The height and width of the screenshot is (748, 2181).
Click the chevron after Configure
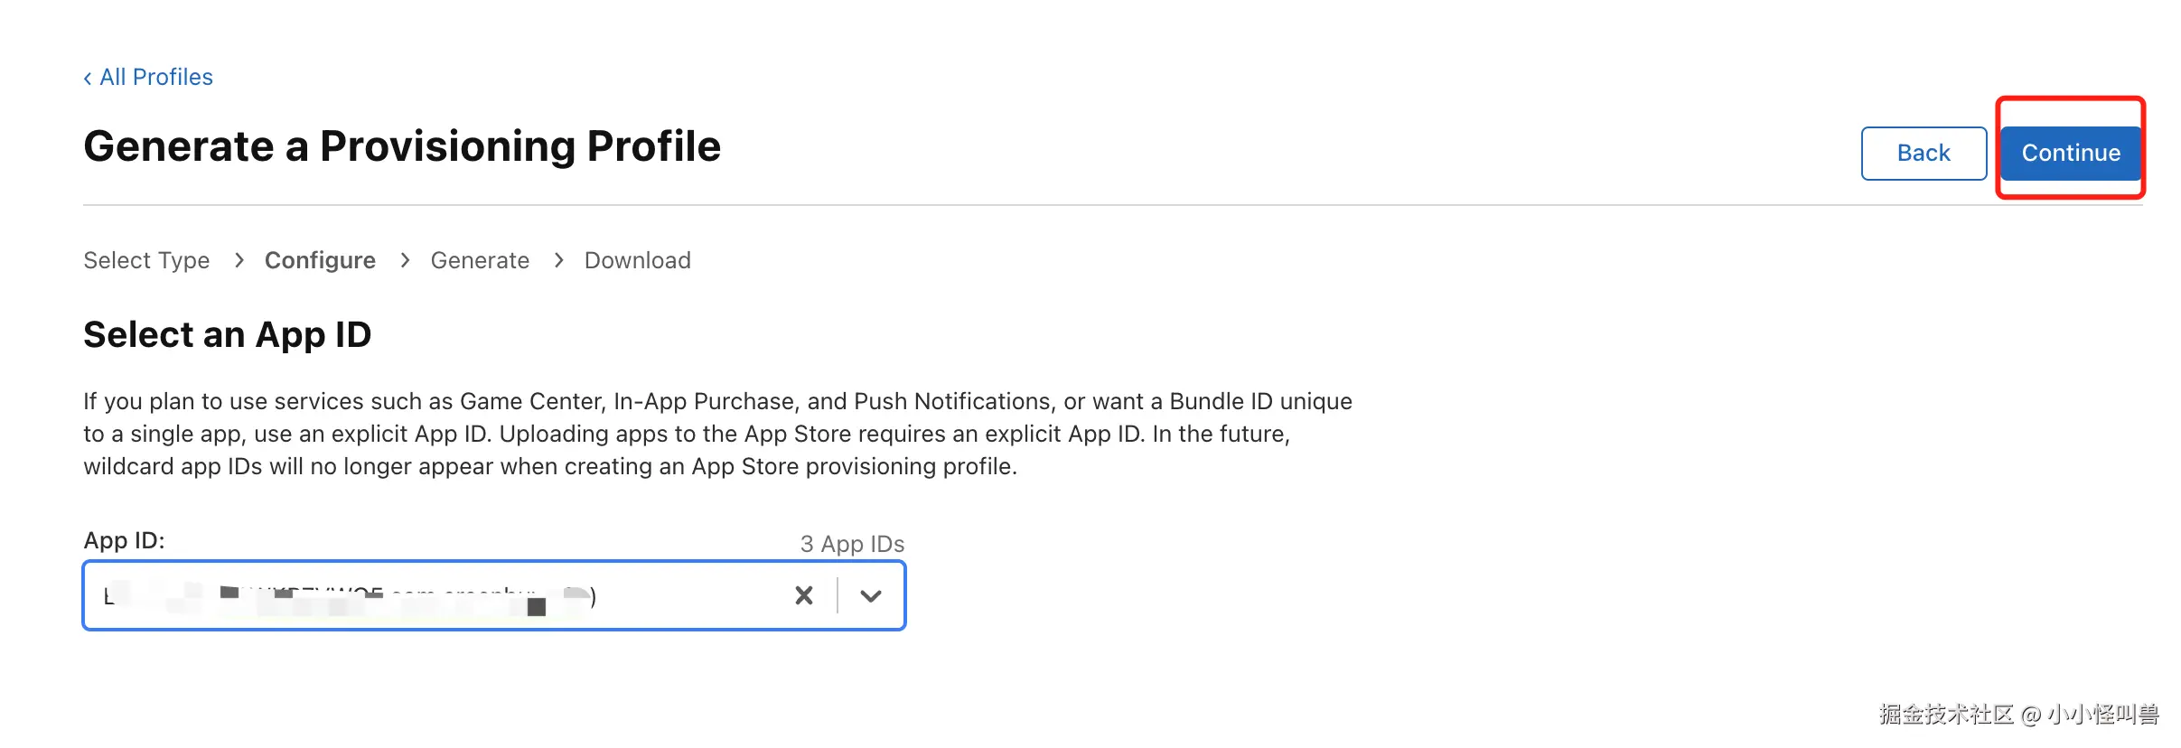point(405,261)
